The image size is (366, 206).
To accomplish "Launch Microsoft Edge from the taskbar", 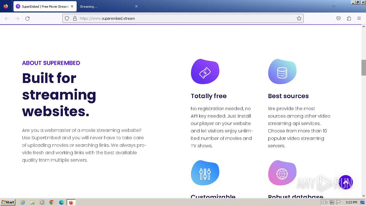I will click(x=61, y=202).
